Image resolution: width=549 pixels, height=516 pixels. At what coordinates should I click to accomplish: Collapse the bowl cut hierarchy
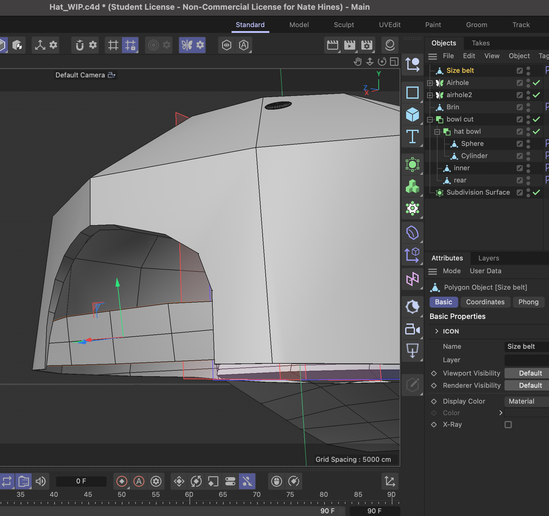pyautogui.click(x=430, y=119)
